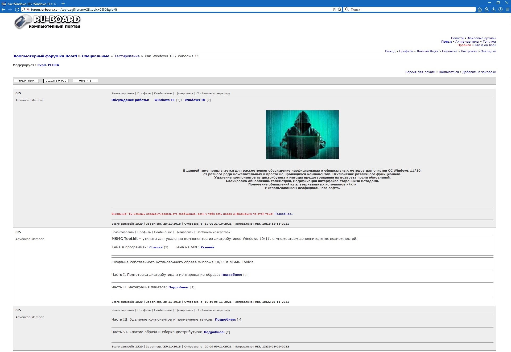Bookmark this page with the star icon

pos(339,9)
